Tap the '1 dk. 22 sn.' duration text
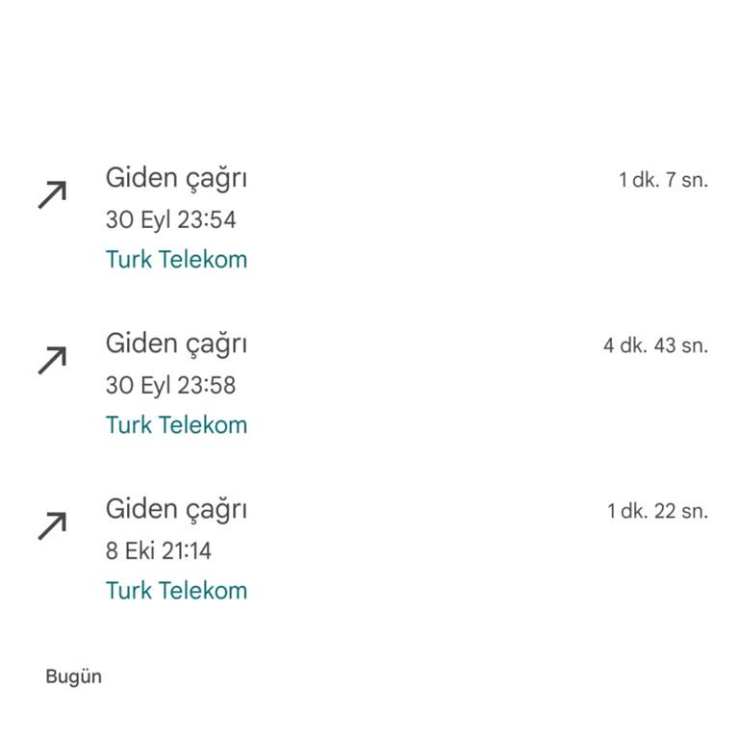The width and height of the screenshot is (739, 739). tap(657, 511)
